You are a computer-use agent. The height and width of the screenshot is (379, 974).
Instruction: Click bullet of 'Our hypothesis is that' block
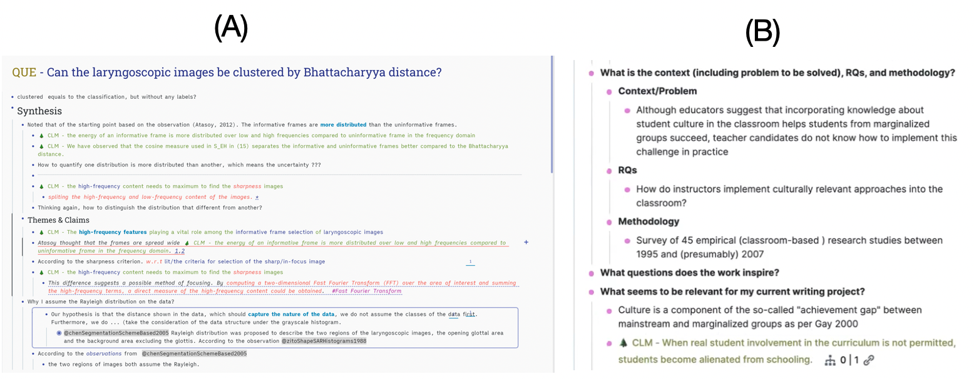point(46,313)
